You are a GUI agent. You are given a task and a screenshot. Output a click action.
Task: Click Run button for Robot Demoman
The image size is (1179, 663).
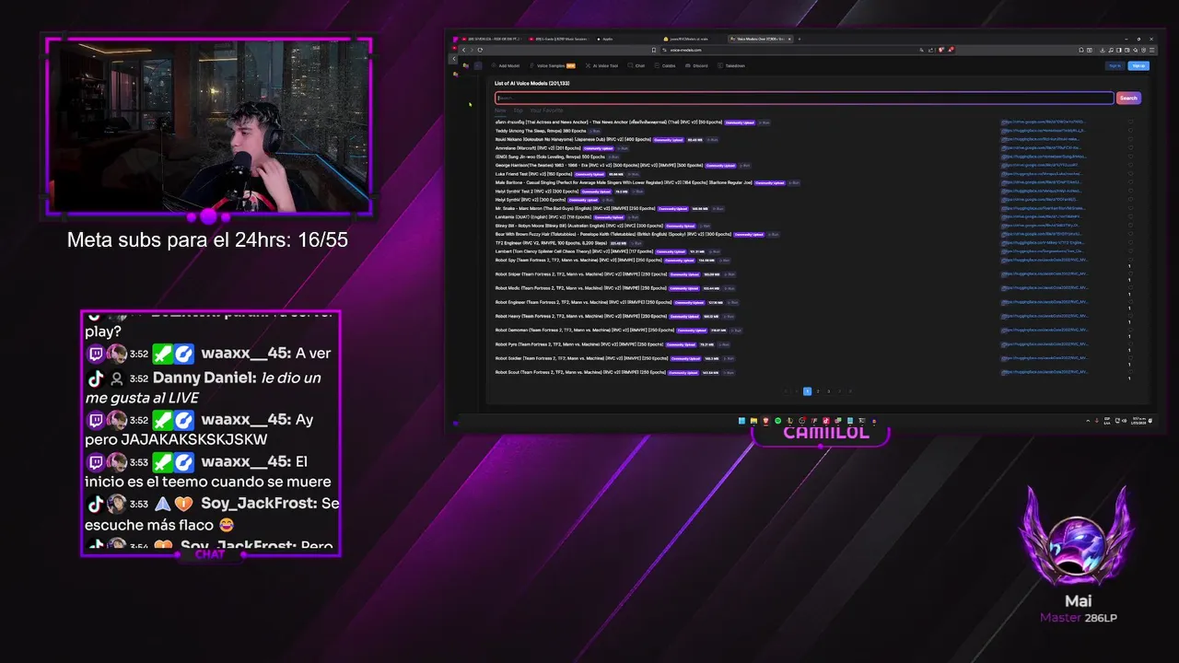736,331
